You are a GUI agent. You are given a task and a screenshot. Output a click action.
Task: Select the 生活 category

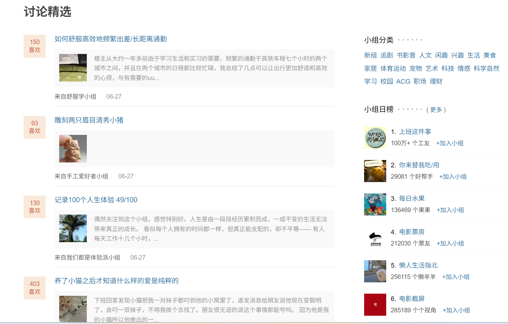474,55
